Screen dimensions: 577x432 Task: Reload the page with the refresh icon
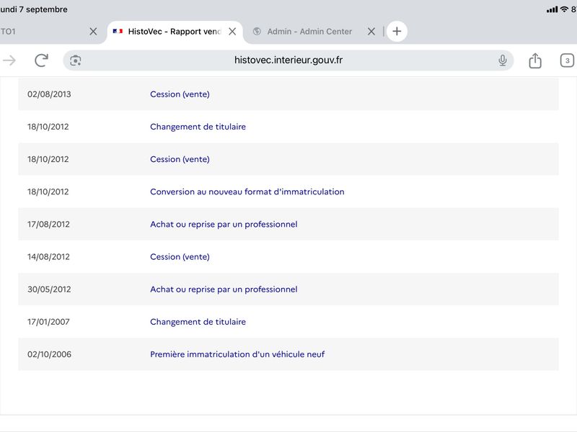pos(41,60)
